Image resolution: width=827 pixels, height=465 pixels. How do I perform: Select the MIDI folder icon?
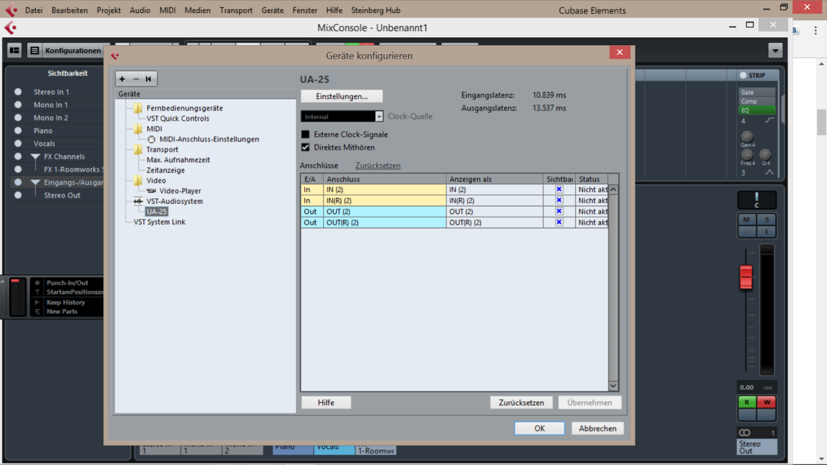138,129
